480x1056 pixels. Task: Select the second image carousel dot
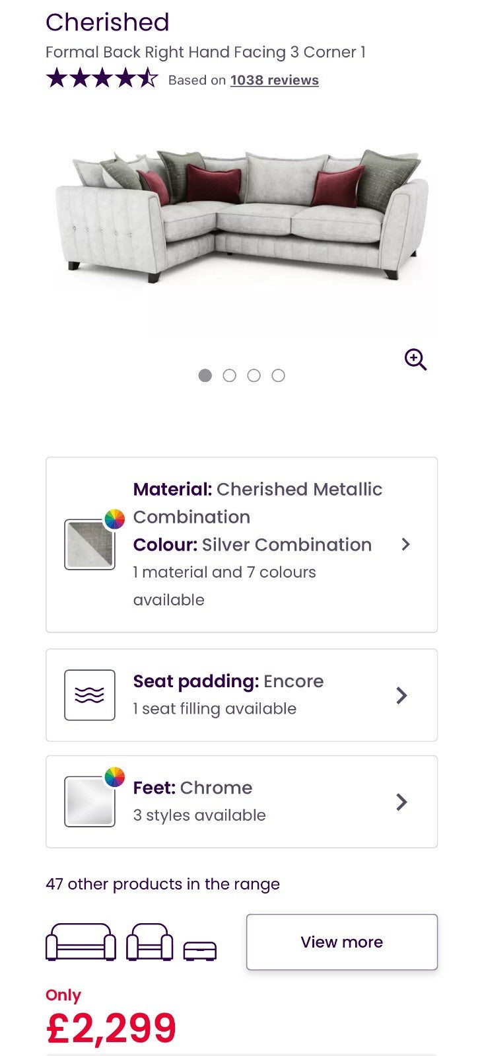[x=230, y=375]
